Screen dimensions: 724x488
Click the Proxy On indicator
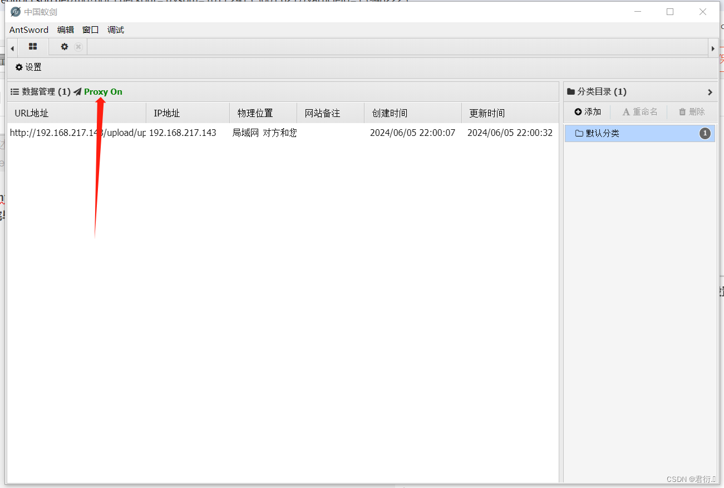(x=104, y=92)
